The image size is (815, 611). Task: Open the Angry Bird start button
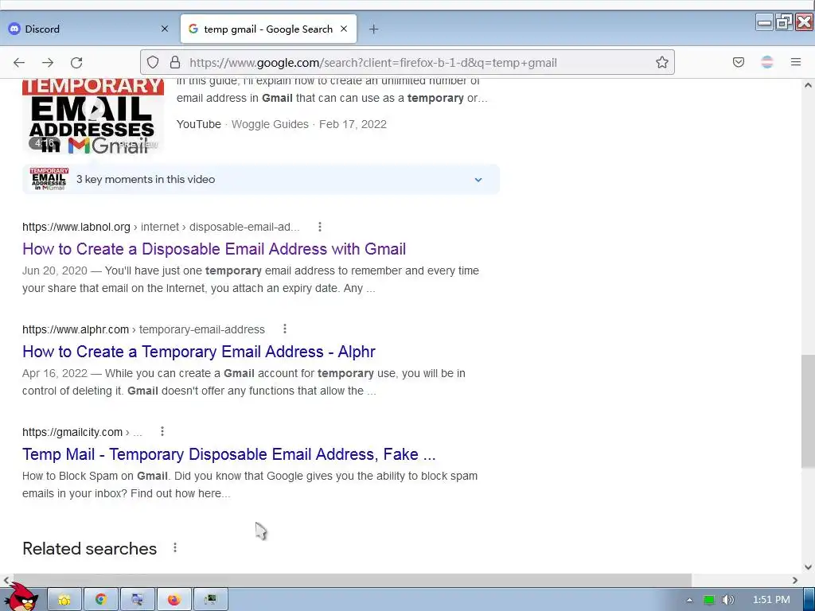[x=21, y=598]
